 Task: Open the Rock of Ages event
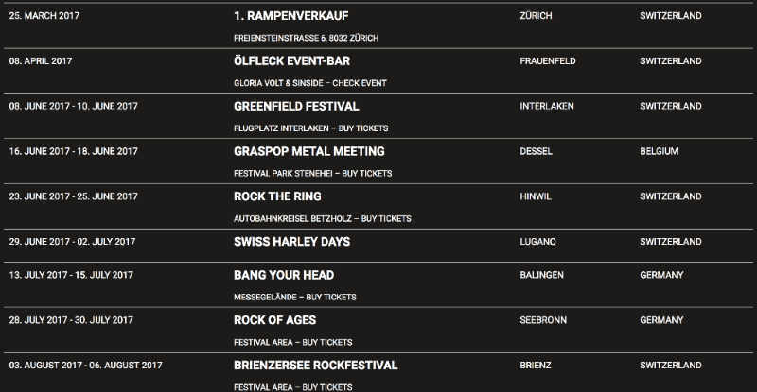tap(274, 319)
